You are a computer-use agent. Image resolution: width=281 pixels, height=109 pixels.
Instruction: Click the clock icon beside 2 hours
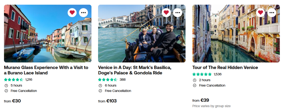[194, 80]
